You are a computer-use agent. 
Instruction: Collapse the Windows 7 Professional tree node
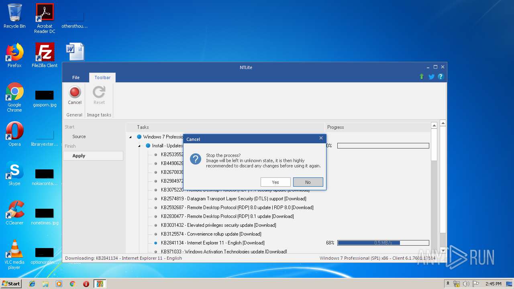coord(130,137)
